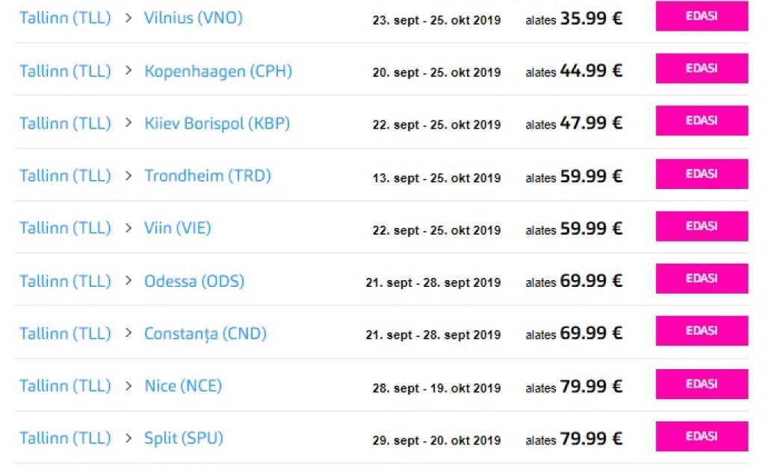Open the Odessa (ODS) destination link
This screenshot has height=467, width=765.
[194, 281]
